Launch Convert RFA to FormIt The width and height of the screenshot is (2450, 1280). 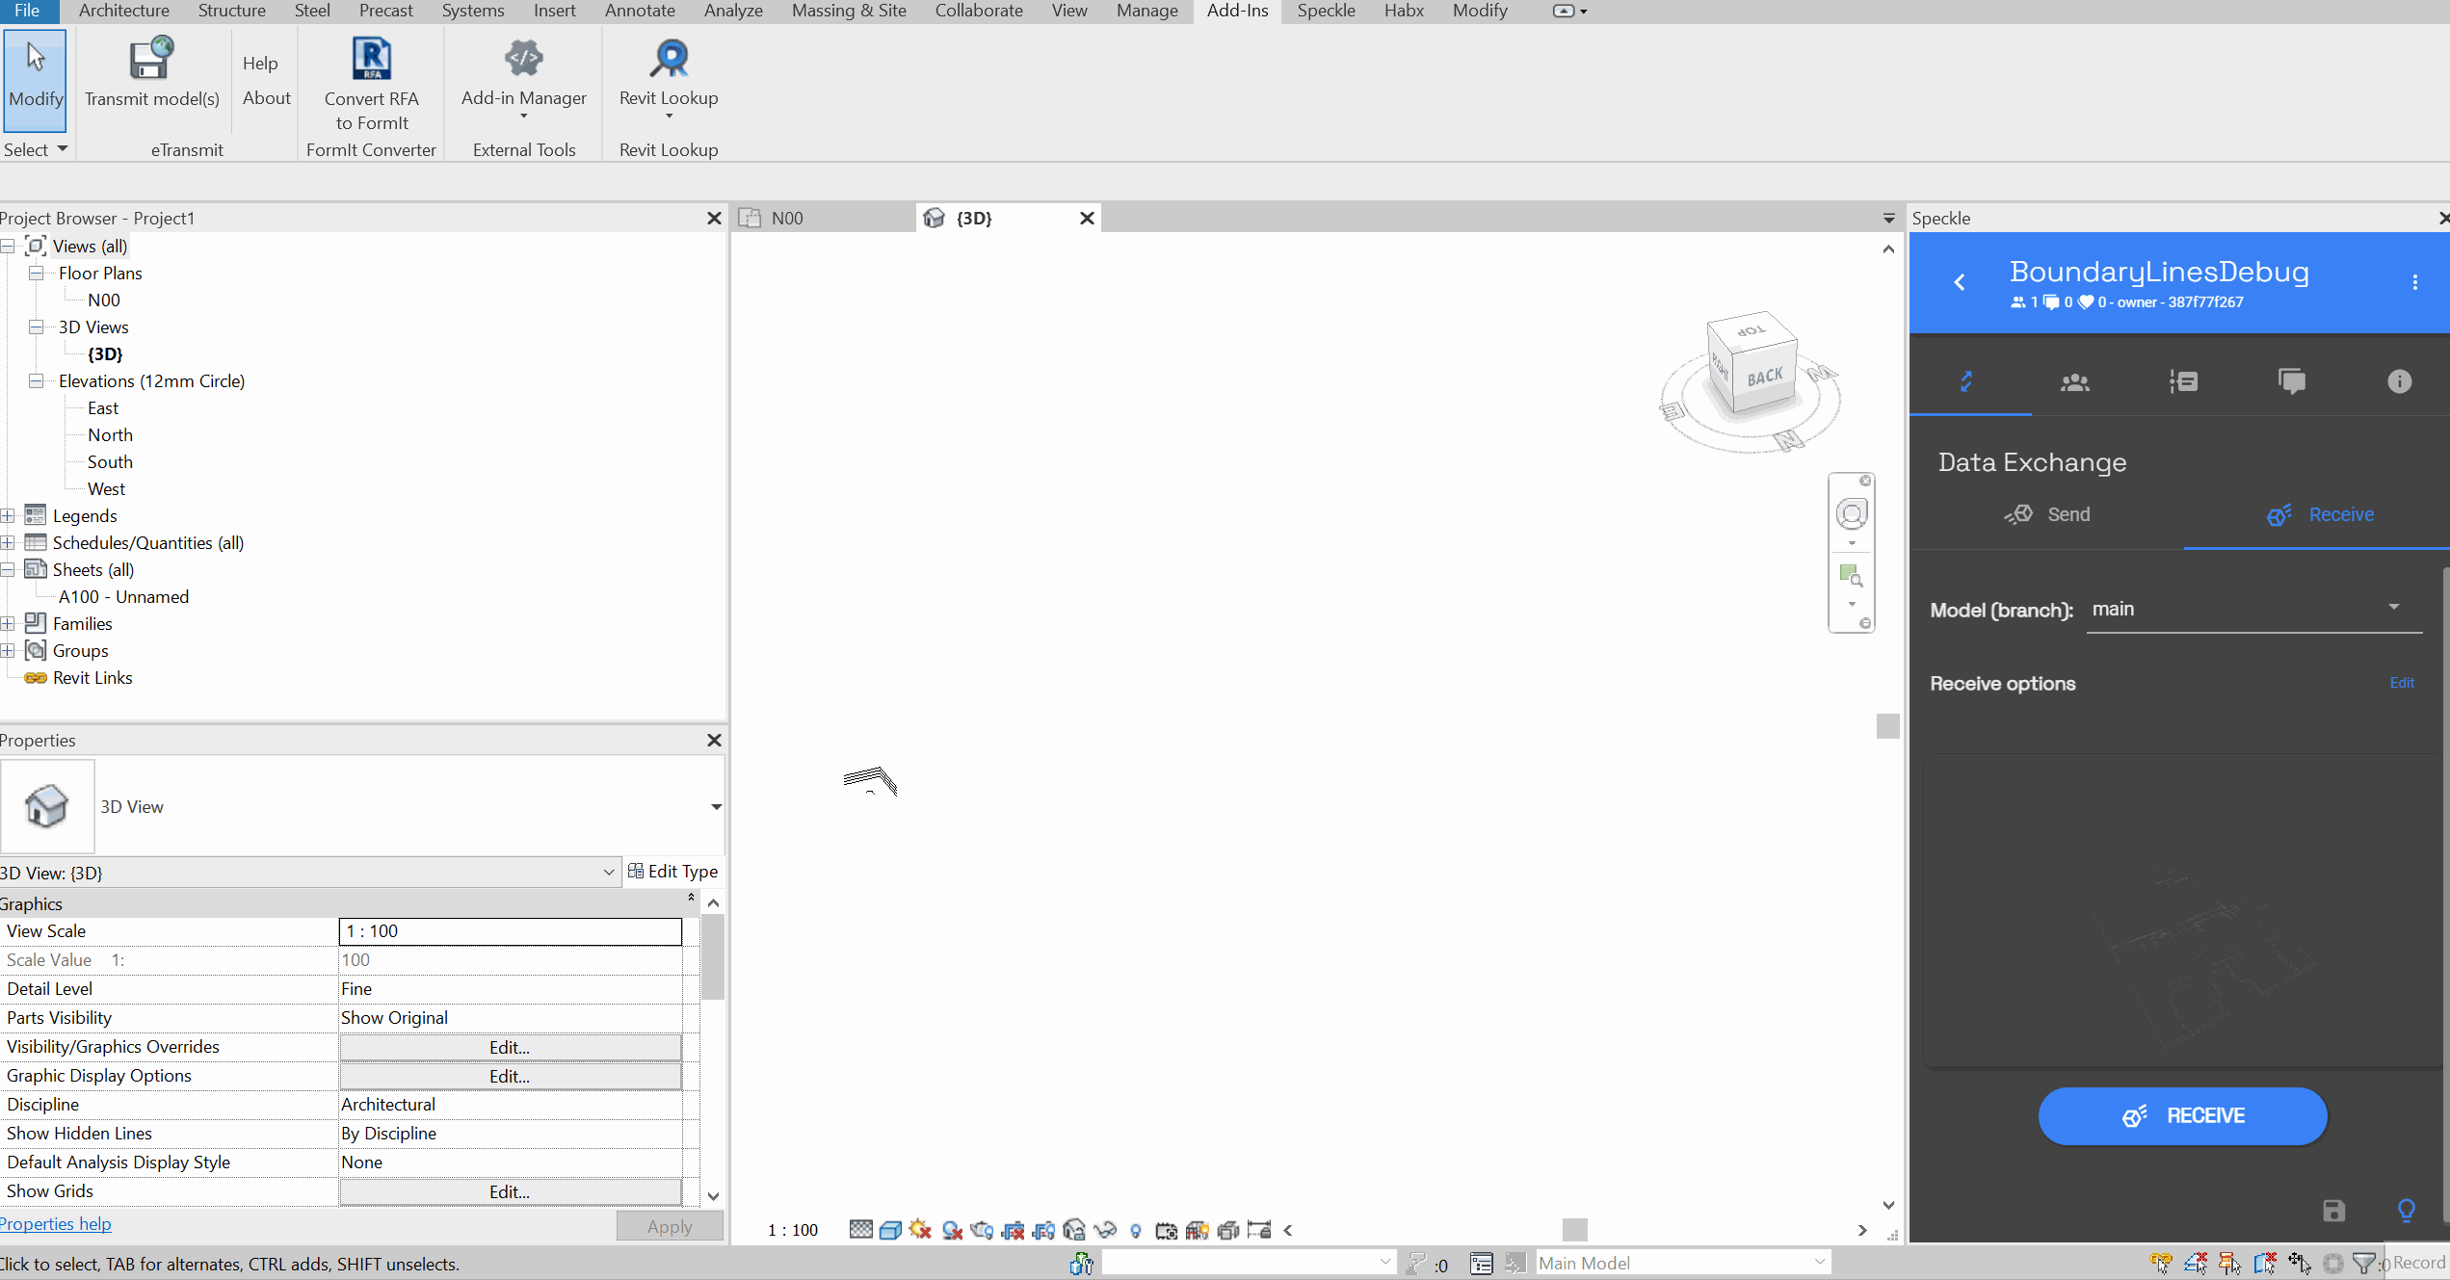tap(372, 82)
